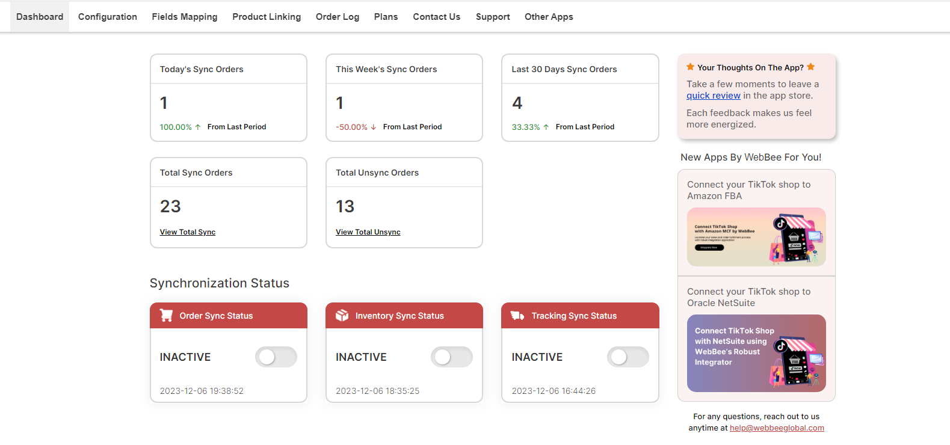950x445 pixels.
Task: Open the View Total Sync link
Action: click(x=188, y=232)
